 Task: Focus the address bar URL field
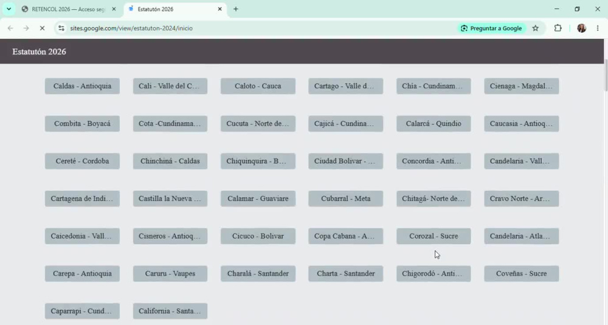256,29
